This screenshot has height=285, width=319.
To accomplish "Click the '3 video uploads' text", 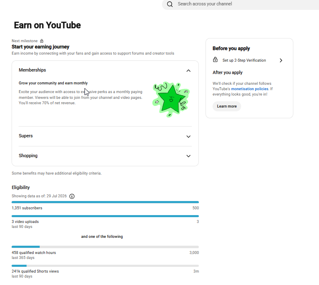I will 25,222.
